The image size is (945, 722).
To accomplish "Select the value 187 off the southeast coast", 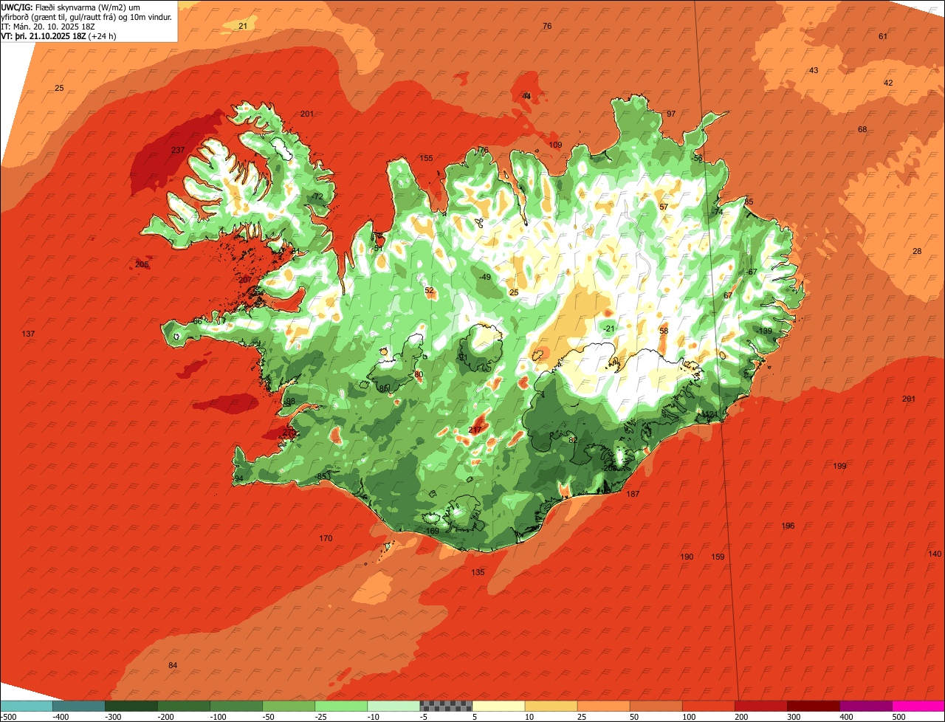I will pyautogui.click(x=633, y=494).
